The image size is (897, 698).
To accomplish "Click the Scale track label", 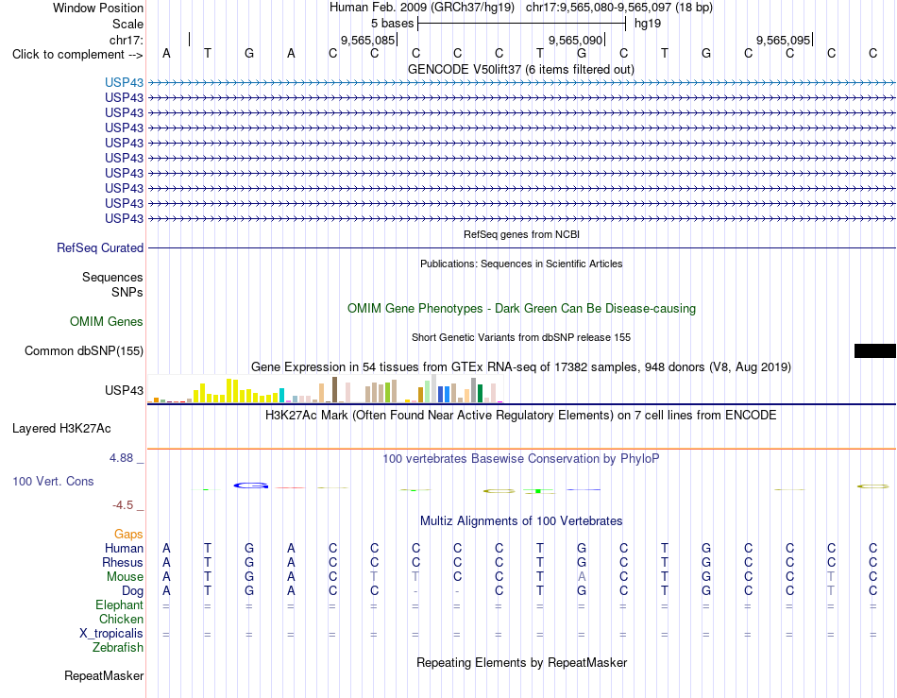I will 127,24.
